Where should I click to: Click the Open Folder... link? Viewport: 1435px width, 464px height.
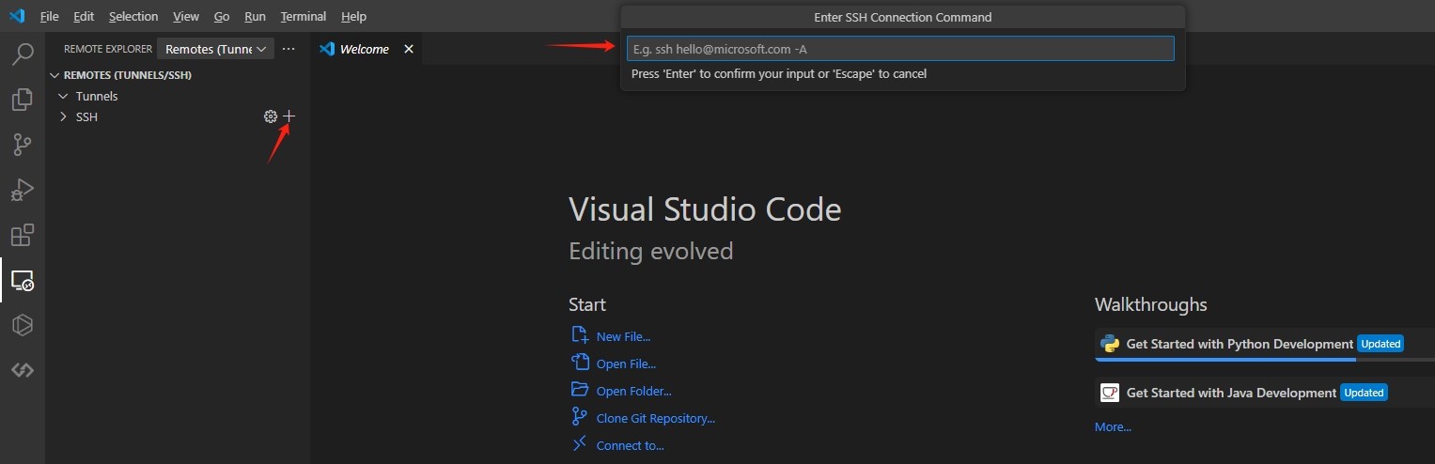pos(634,391)
